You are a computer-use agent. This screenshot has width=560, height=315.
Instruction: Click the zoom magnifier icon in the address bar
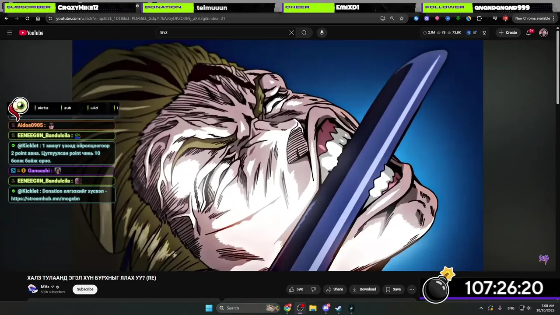point(392,18)
